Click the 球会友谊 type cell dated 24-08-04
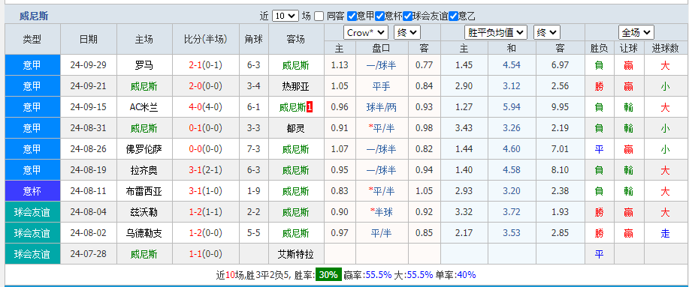The height and width of the screenshot is (287, 689). [32, 212]
